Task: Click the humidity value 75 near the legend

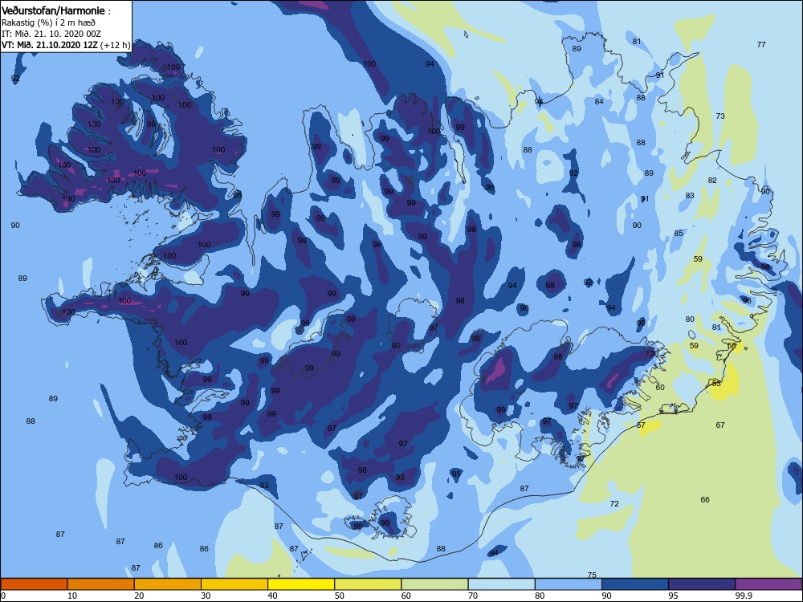Action: tap(592, 575)
